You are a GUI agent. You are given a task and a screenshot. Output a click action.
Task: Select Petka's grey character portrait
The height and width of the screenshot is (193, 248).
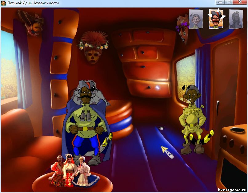[x=196, y=19]
